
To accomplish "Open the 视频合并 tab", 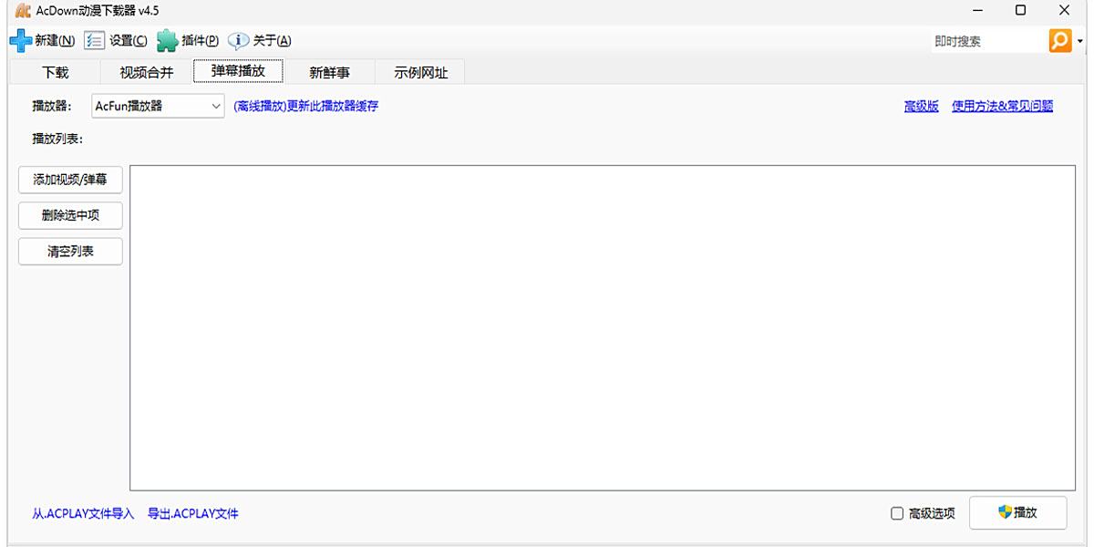I will (146, 71).
